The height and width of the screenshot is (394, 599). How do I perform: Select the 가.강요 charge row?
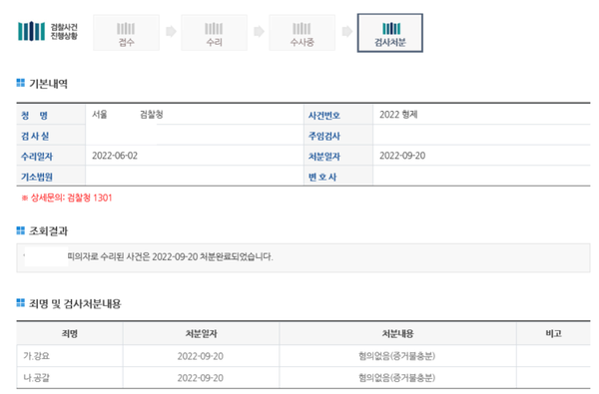[303, 356]
